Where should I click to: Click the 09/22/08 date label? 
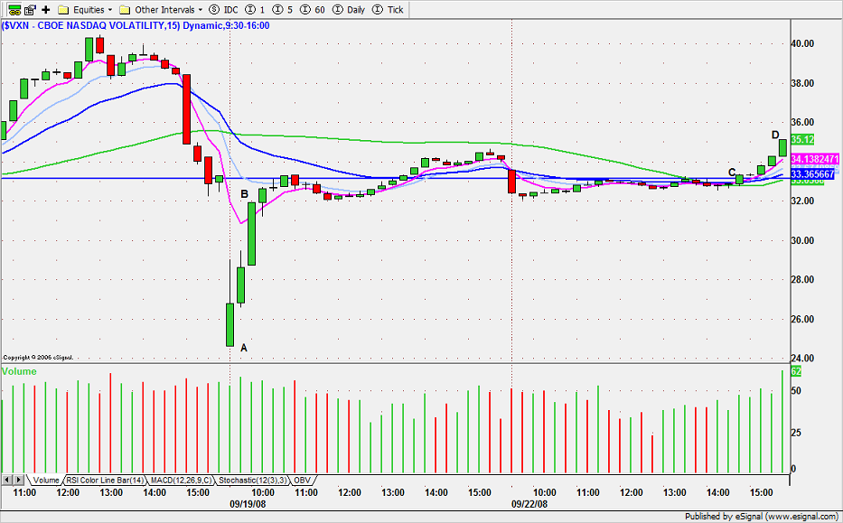tap(529, 505)
